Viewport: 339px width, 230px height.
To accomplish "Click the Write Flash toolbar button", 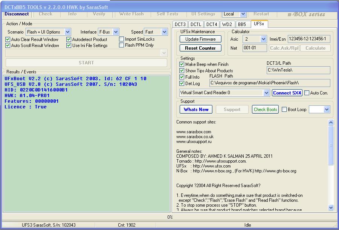I will 131,14.
